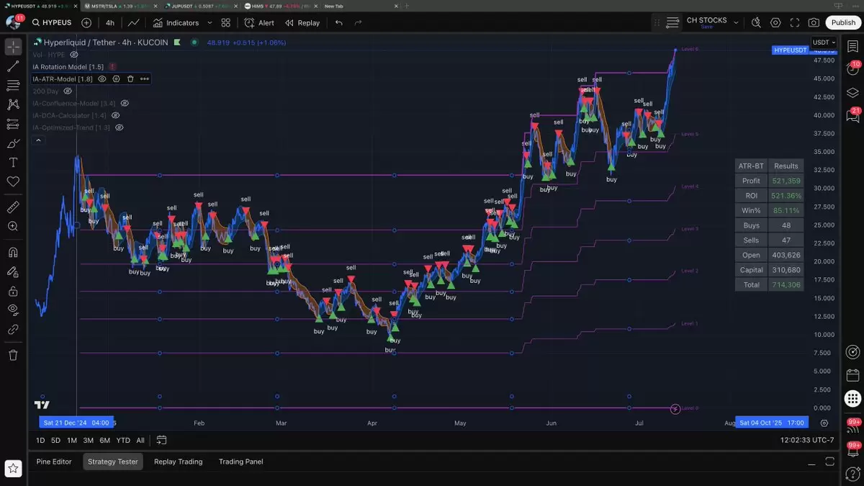Switch to the HIMS browser tab

pos(281,5)
